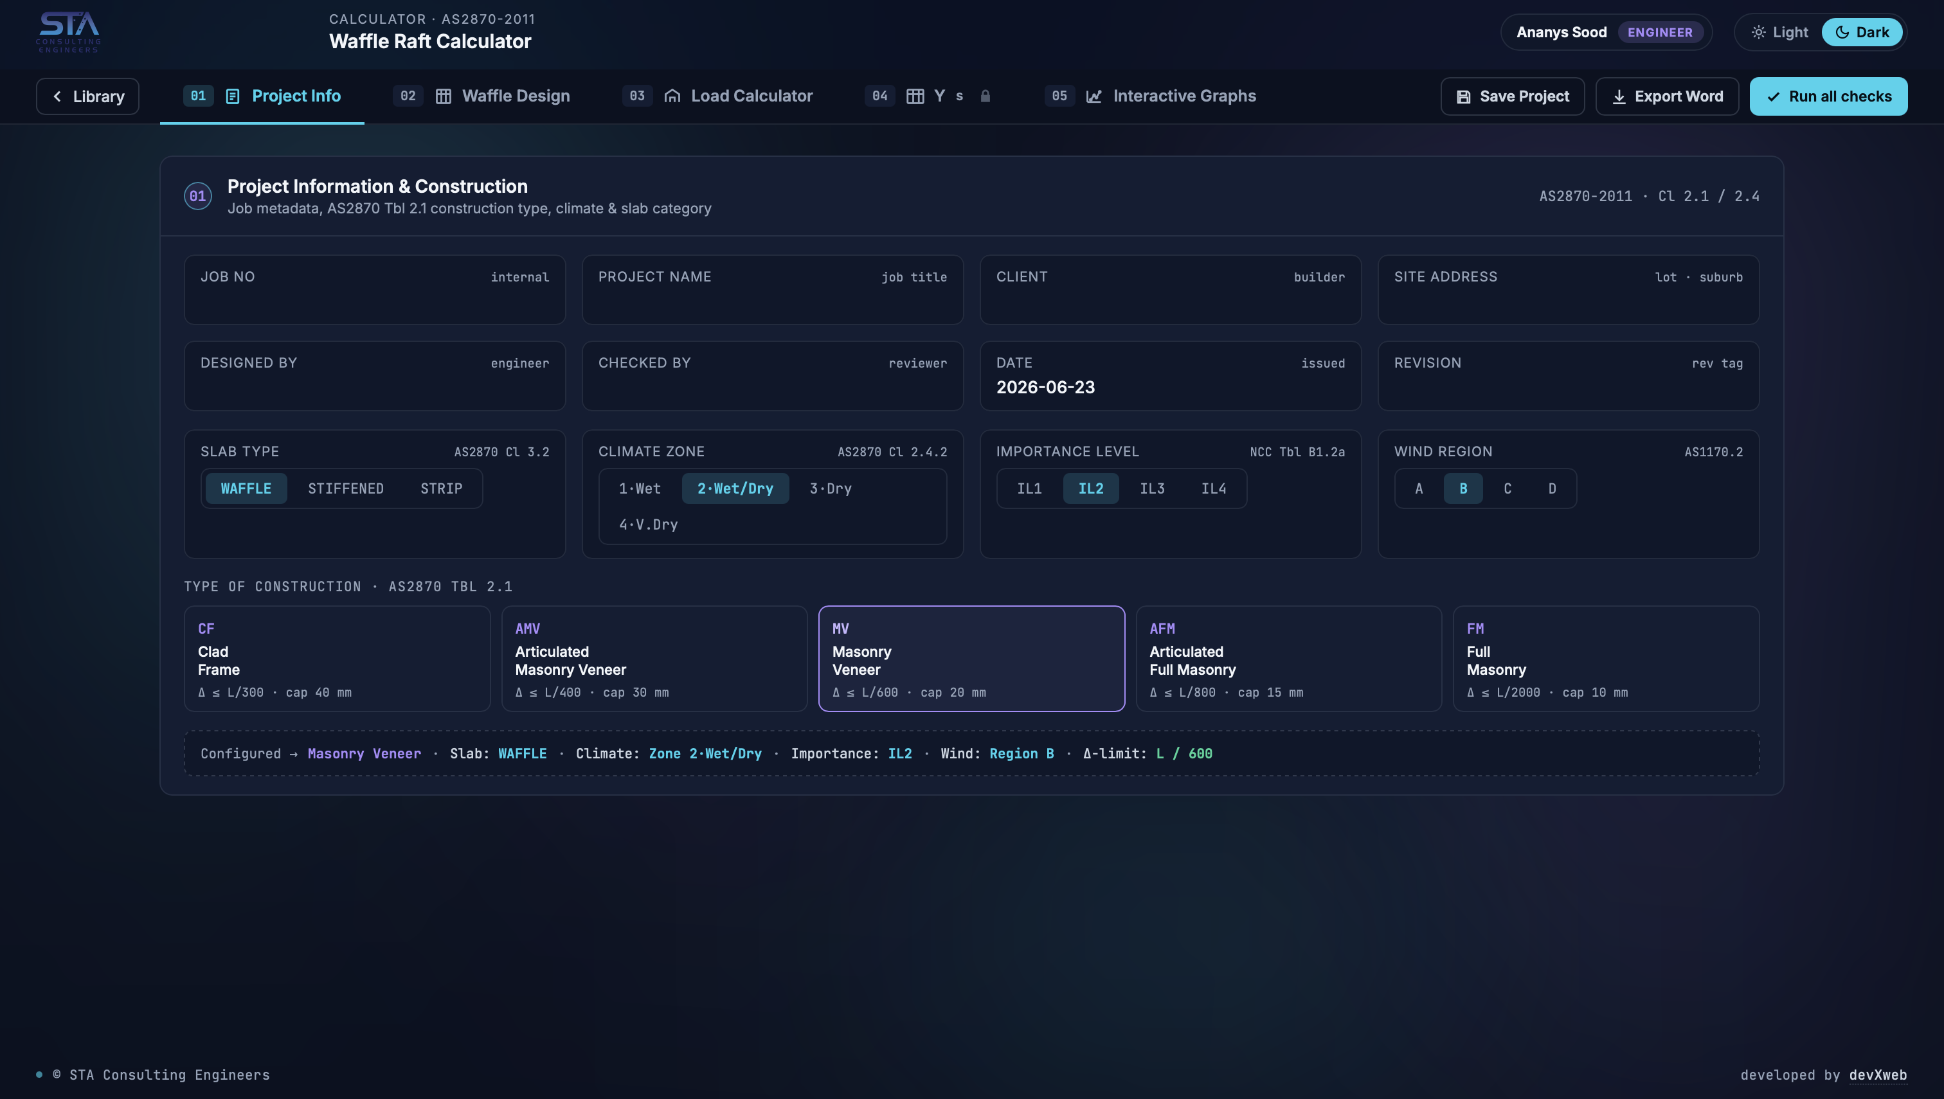
Task: Switch theme to Light mode
Action: point(1779,33)
